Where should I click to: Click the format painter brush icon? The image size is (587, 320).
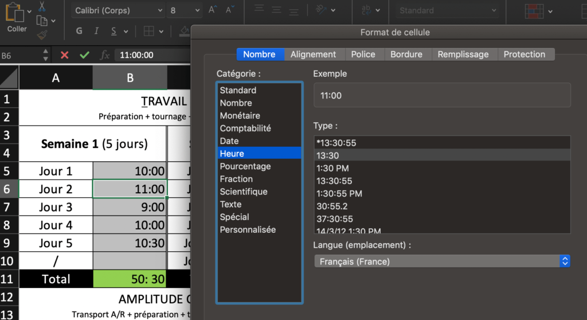[x=42, y=35]
